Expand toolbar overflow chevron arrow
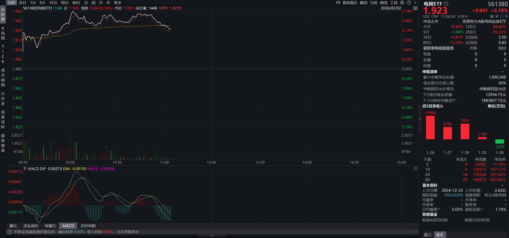This screenshot has height=238, width=509. click(415, 3)
